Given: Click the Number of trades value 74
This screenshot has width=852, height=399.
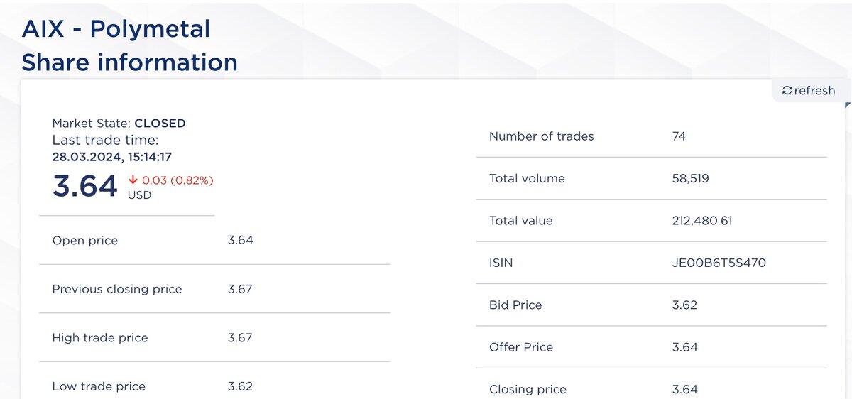Looking at the screenshot, I should [679, 136].
